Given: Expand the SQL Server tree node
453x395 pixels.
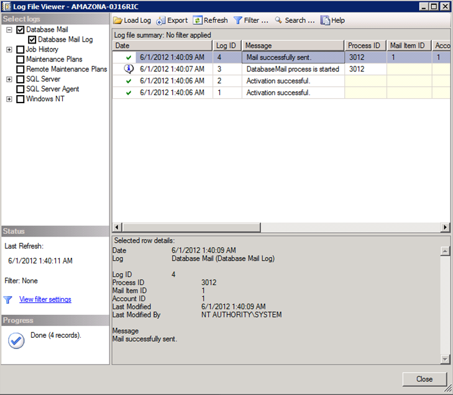Looking at the screenshot, I should pos(9,79).
